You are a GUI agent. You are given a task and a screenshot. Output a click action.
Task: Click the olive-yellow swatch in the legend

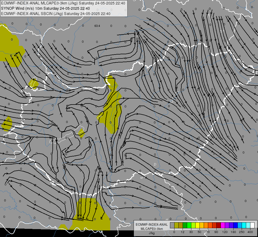(176, 225)
